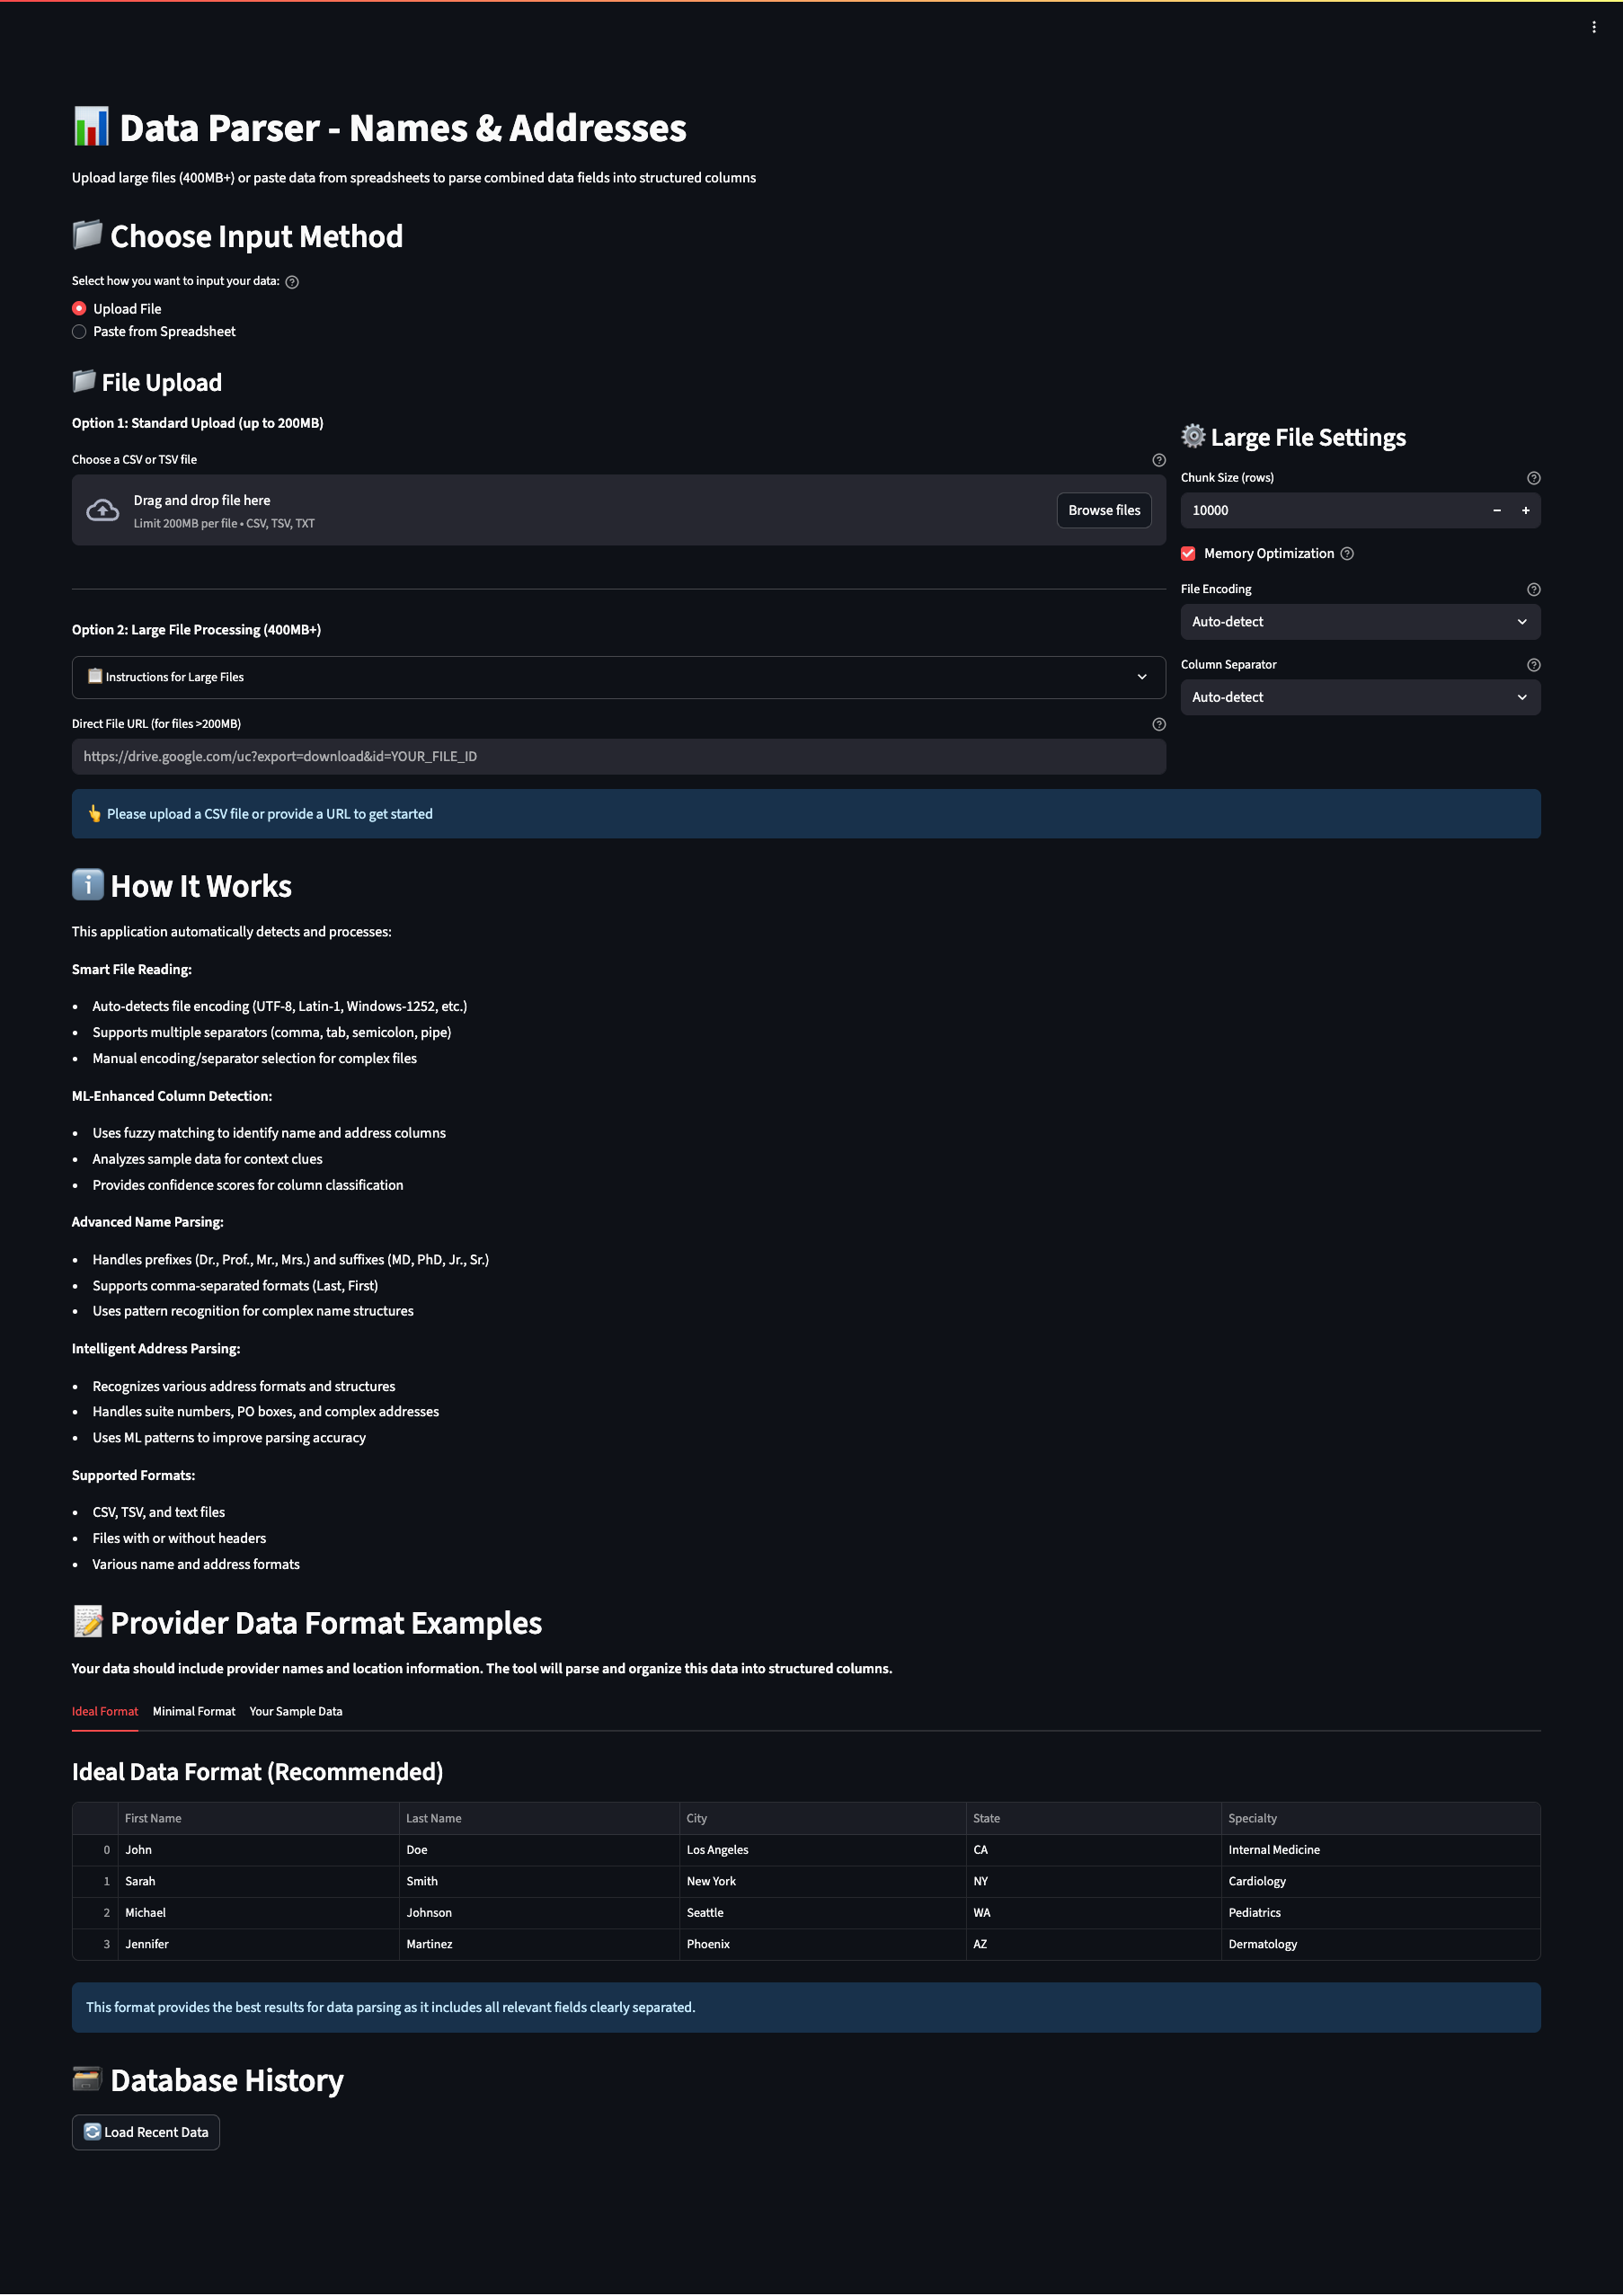Open the Streamlit options menu at top right
The height and width of the screenshot is (2296, 1623).
coord(1592,26)
